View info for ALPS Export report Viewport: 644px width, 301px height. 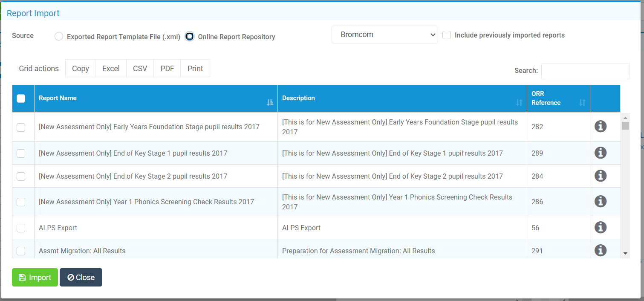coord(601,227)
